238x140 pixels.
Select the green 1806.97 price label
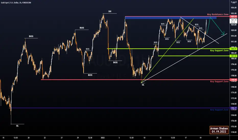234,49
